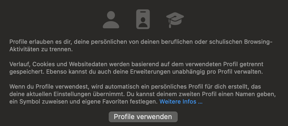Image resolution: width=288 pixels, height=126 pixels.
Task: Click the paragraph starting "Profile erlauben es dir"
Action: click(x=141, y=46)
